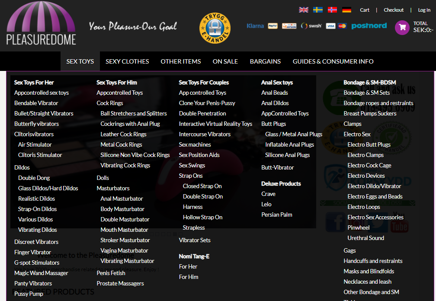Choose Nomi Tang-E For Her

(x=188, y=266)
